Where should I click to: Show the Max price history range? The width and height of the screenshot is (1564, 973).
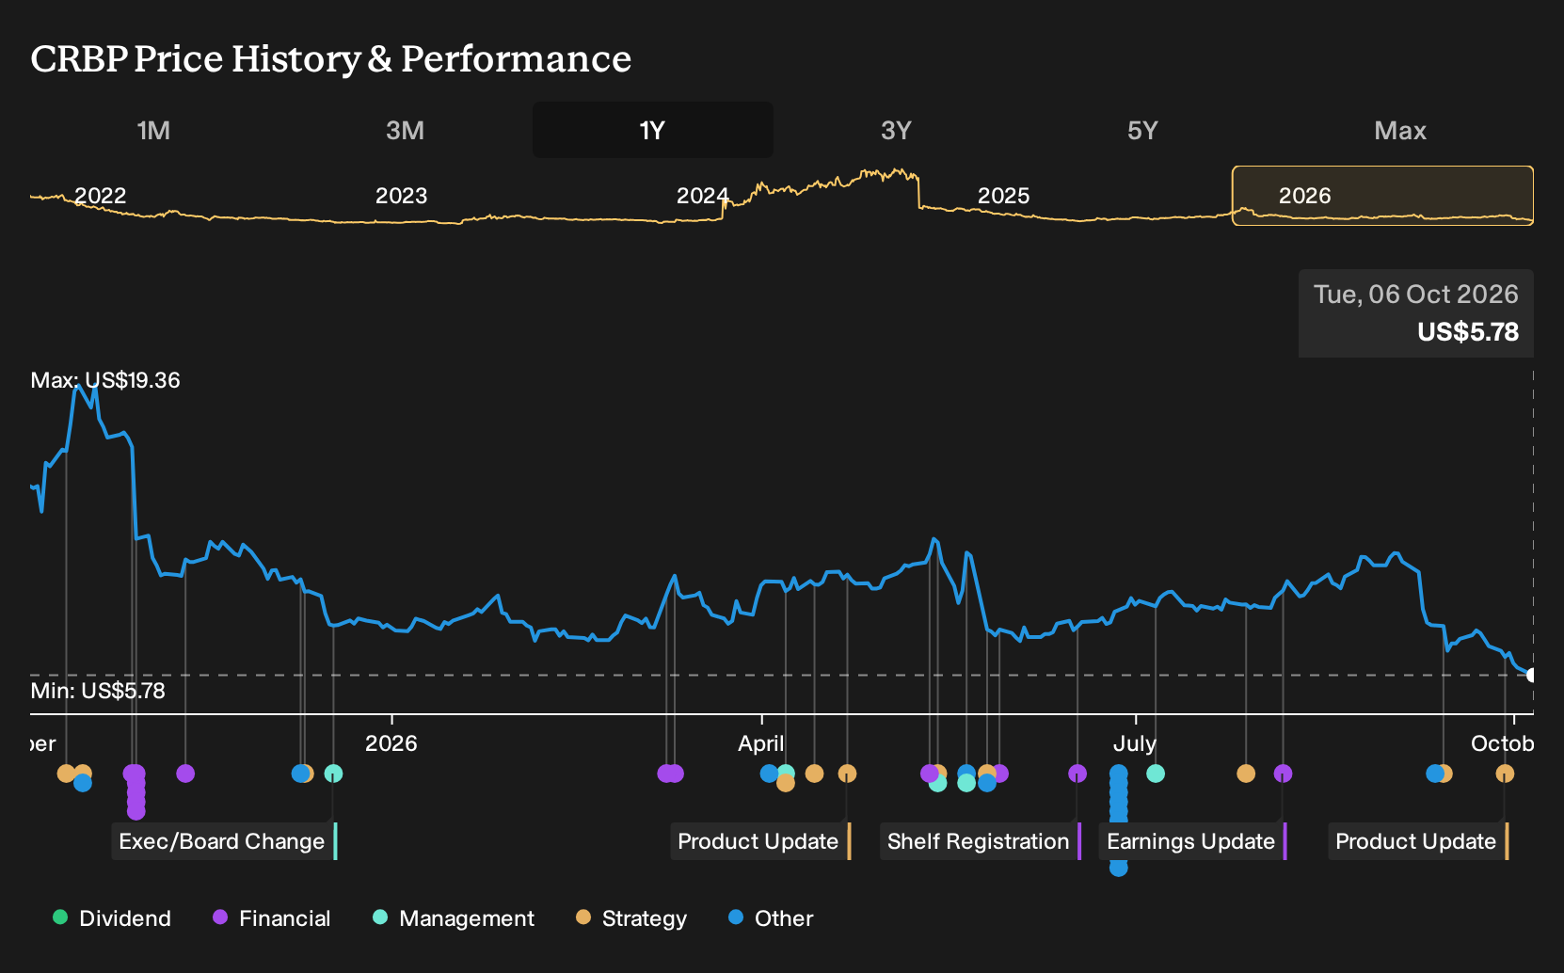(x=1400, y=130)
